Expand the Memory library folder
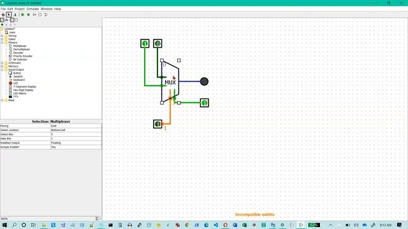 2,66
